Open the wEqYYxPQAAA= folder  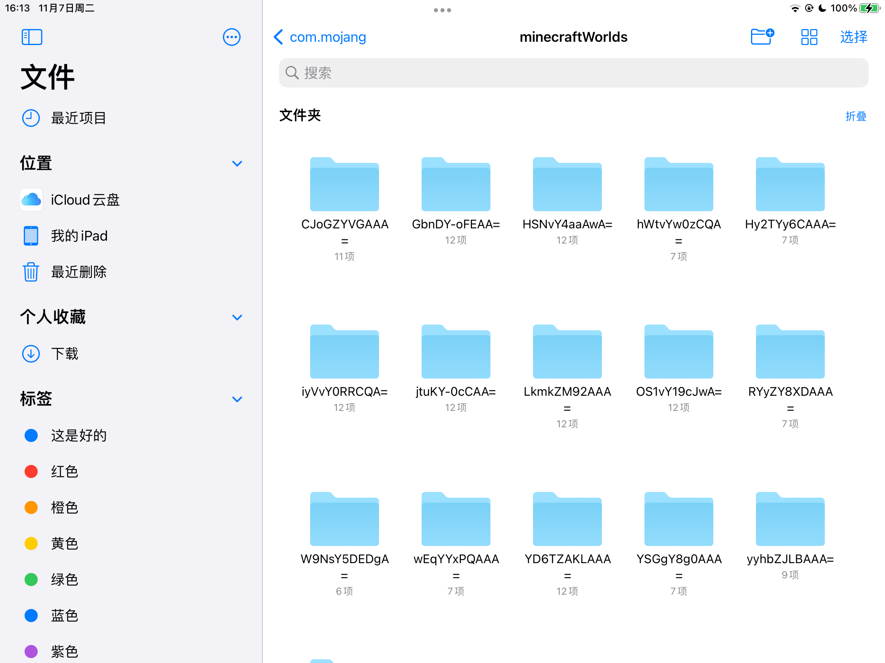tap(456, 519)
